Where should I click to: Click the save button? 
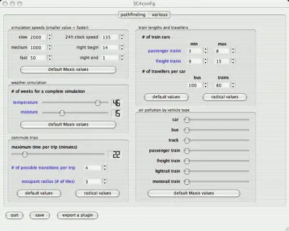point(39,215)
